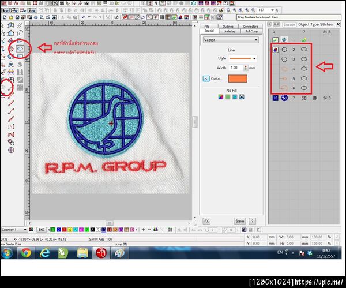Click the Remove color minus icon
The height and width of the screenshot is (288, 346).
[x=149, y=230]
